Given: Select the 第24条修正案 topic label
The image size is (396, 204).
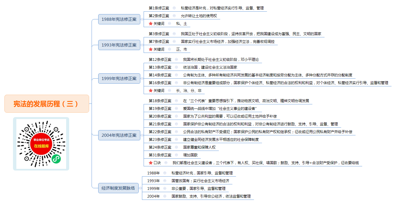Looking at the screenshot, I should click(x=160, y=147).
